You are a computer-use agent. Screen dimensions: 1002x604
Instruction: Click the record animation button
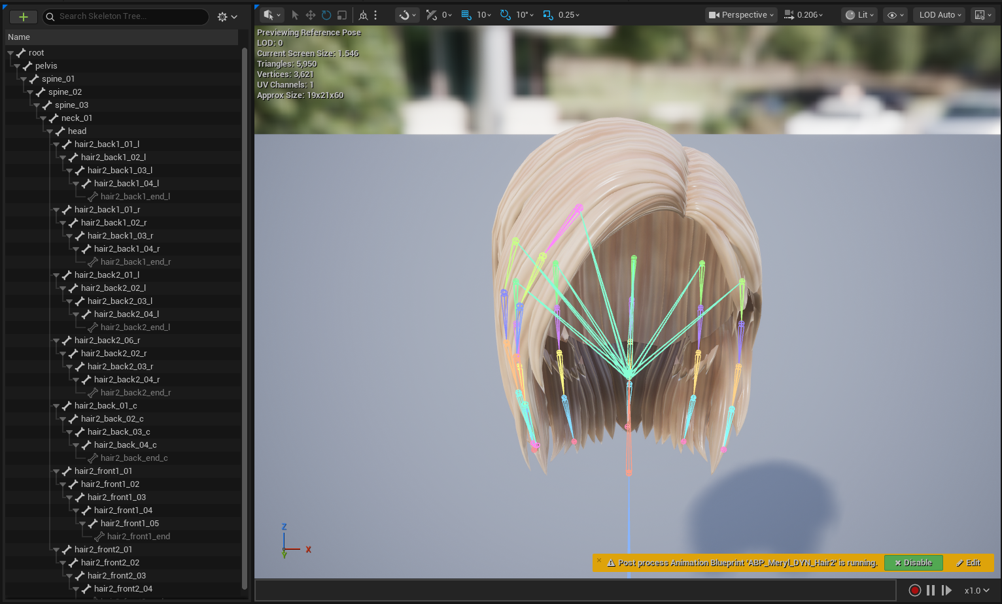(914, 590)
